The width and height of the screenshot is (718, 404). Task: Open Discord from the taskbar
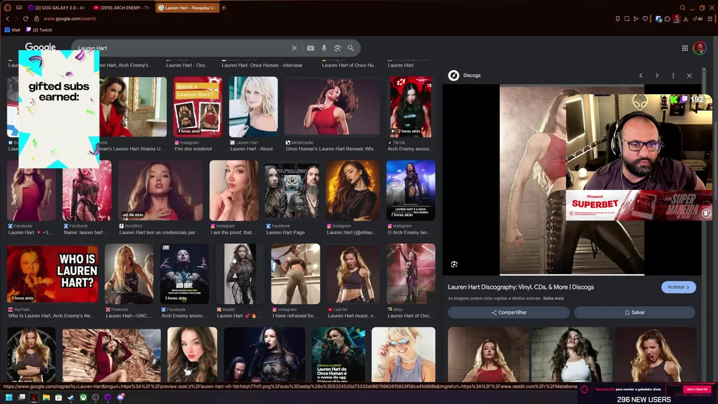(x=120, y=398)
